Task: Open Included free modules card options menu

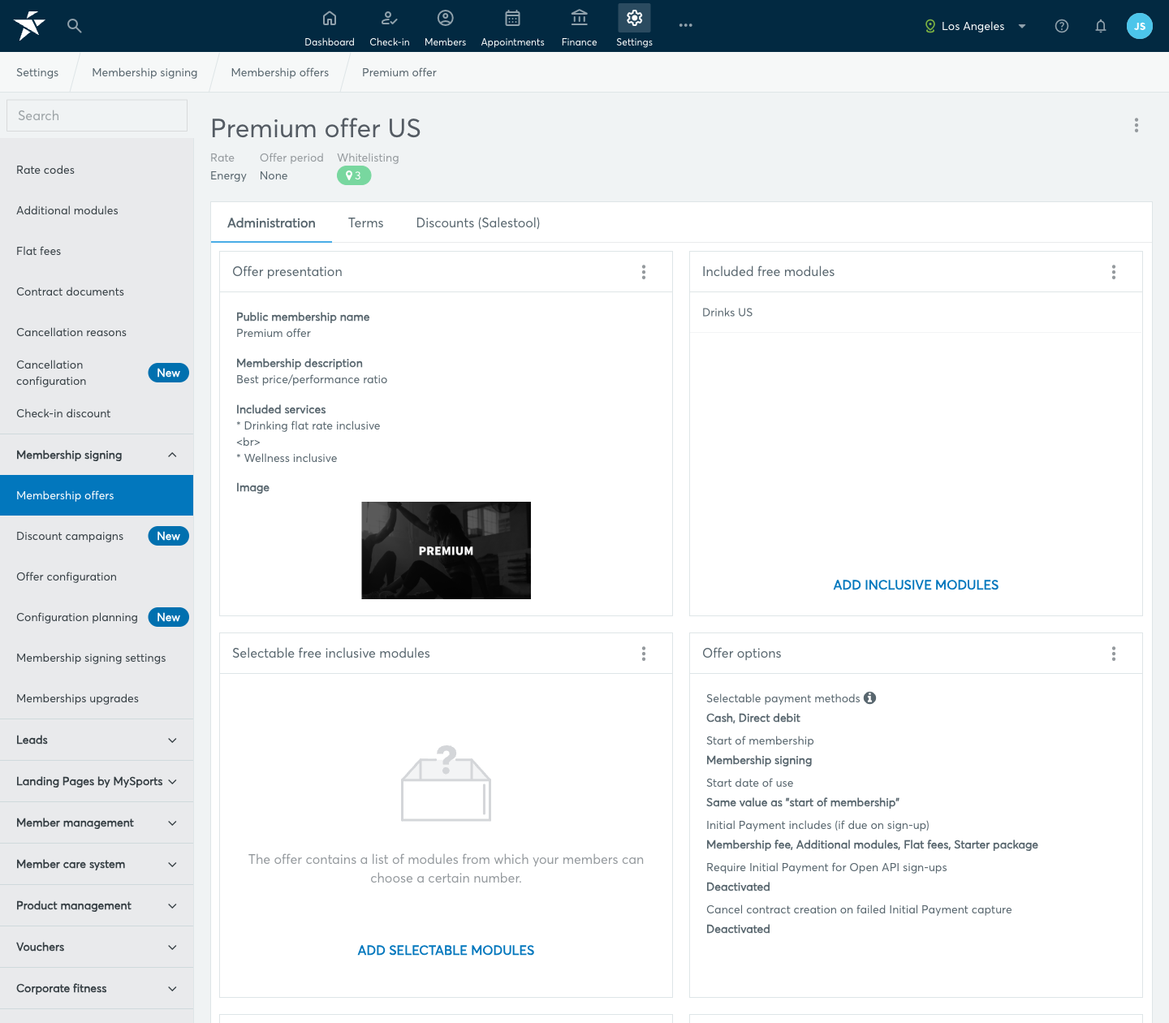Action: click(1114, 272)
